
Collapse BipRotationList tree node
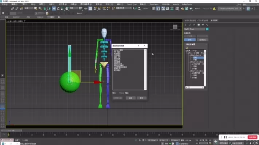(x=190, y=62)
